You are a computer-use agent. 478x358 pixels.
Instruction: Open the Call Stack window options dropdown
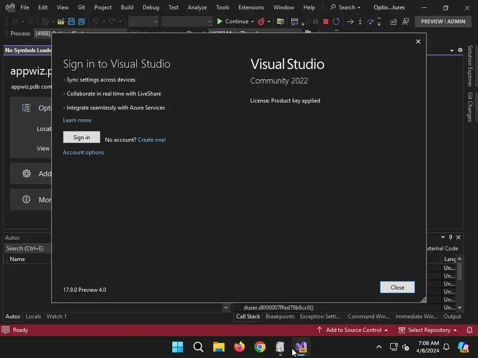click(443, 237)
